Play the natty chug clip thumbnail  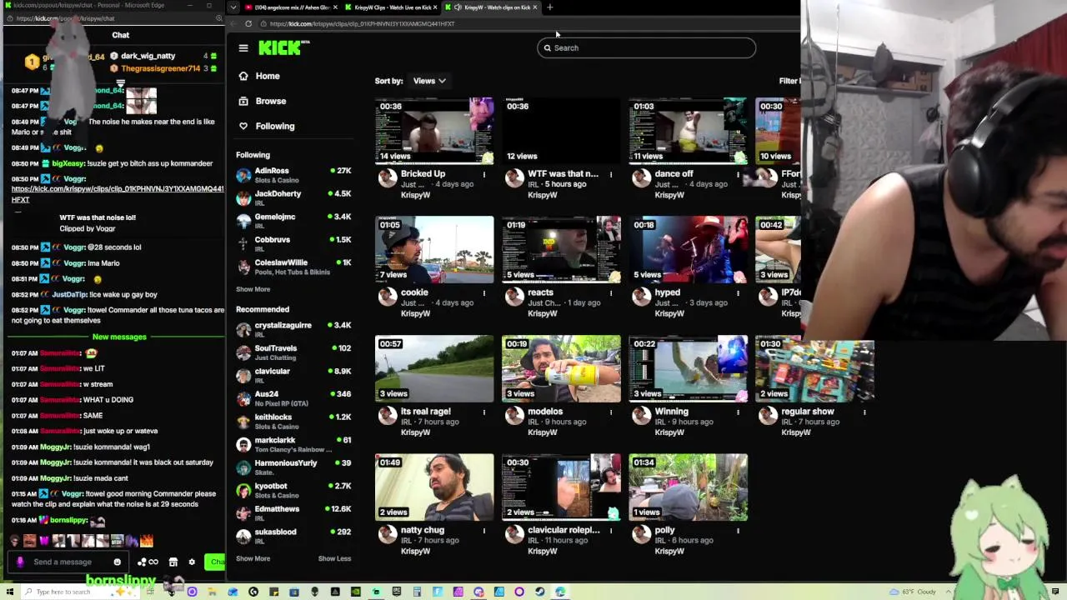[434, 487]
